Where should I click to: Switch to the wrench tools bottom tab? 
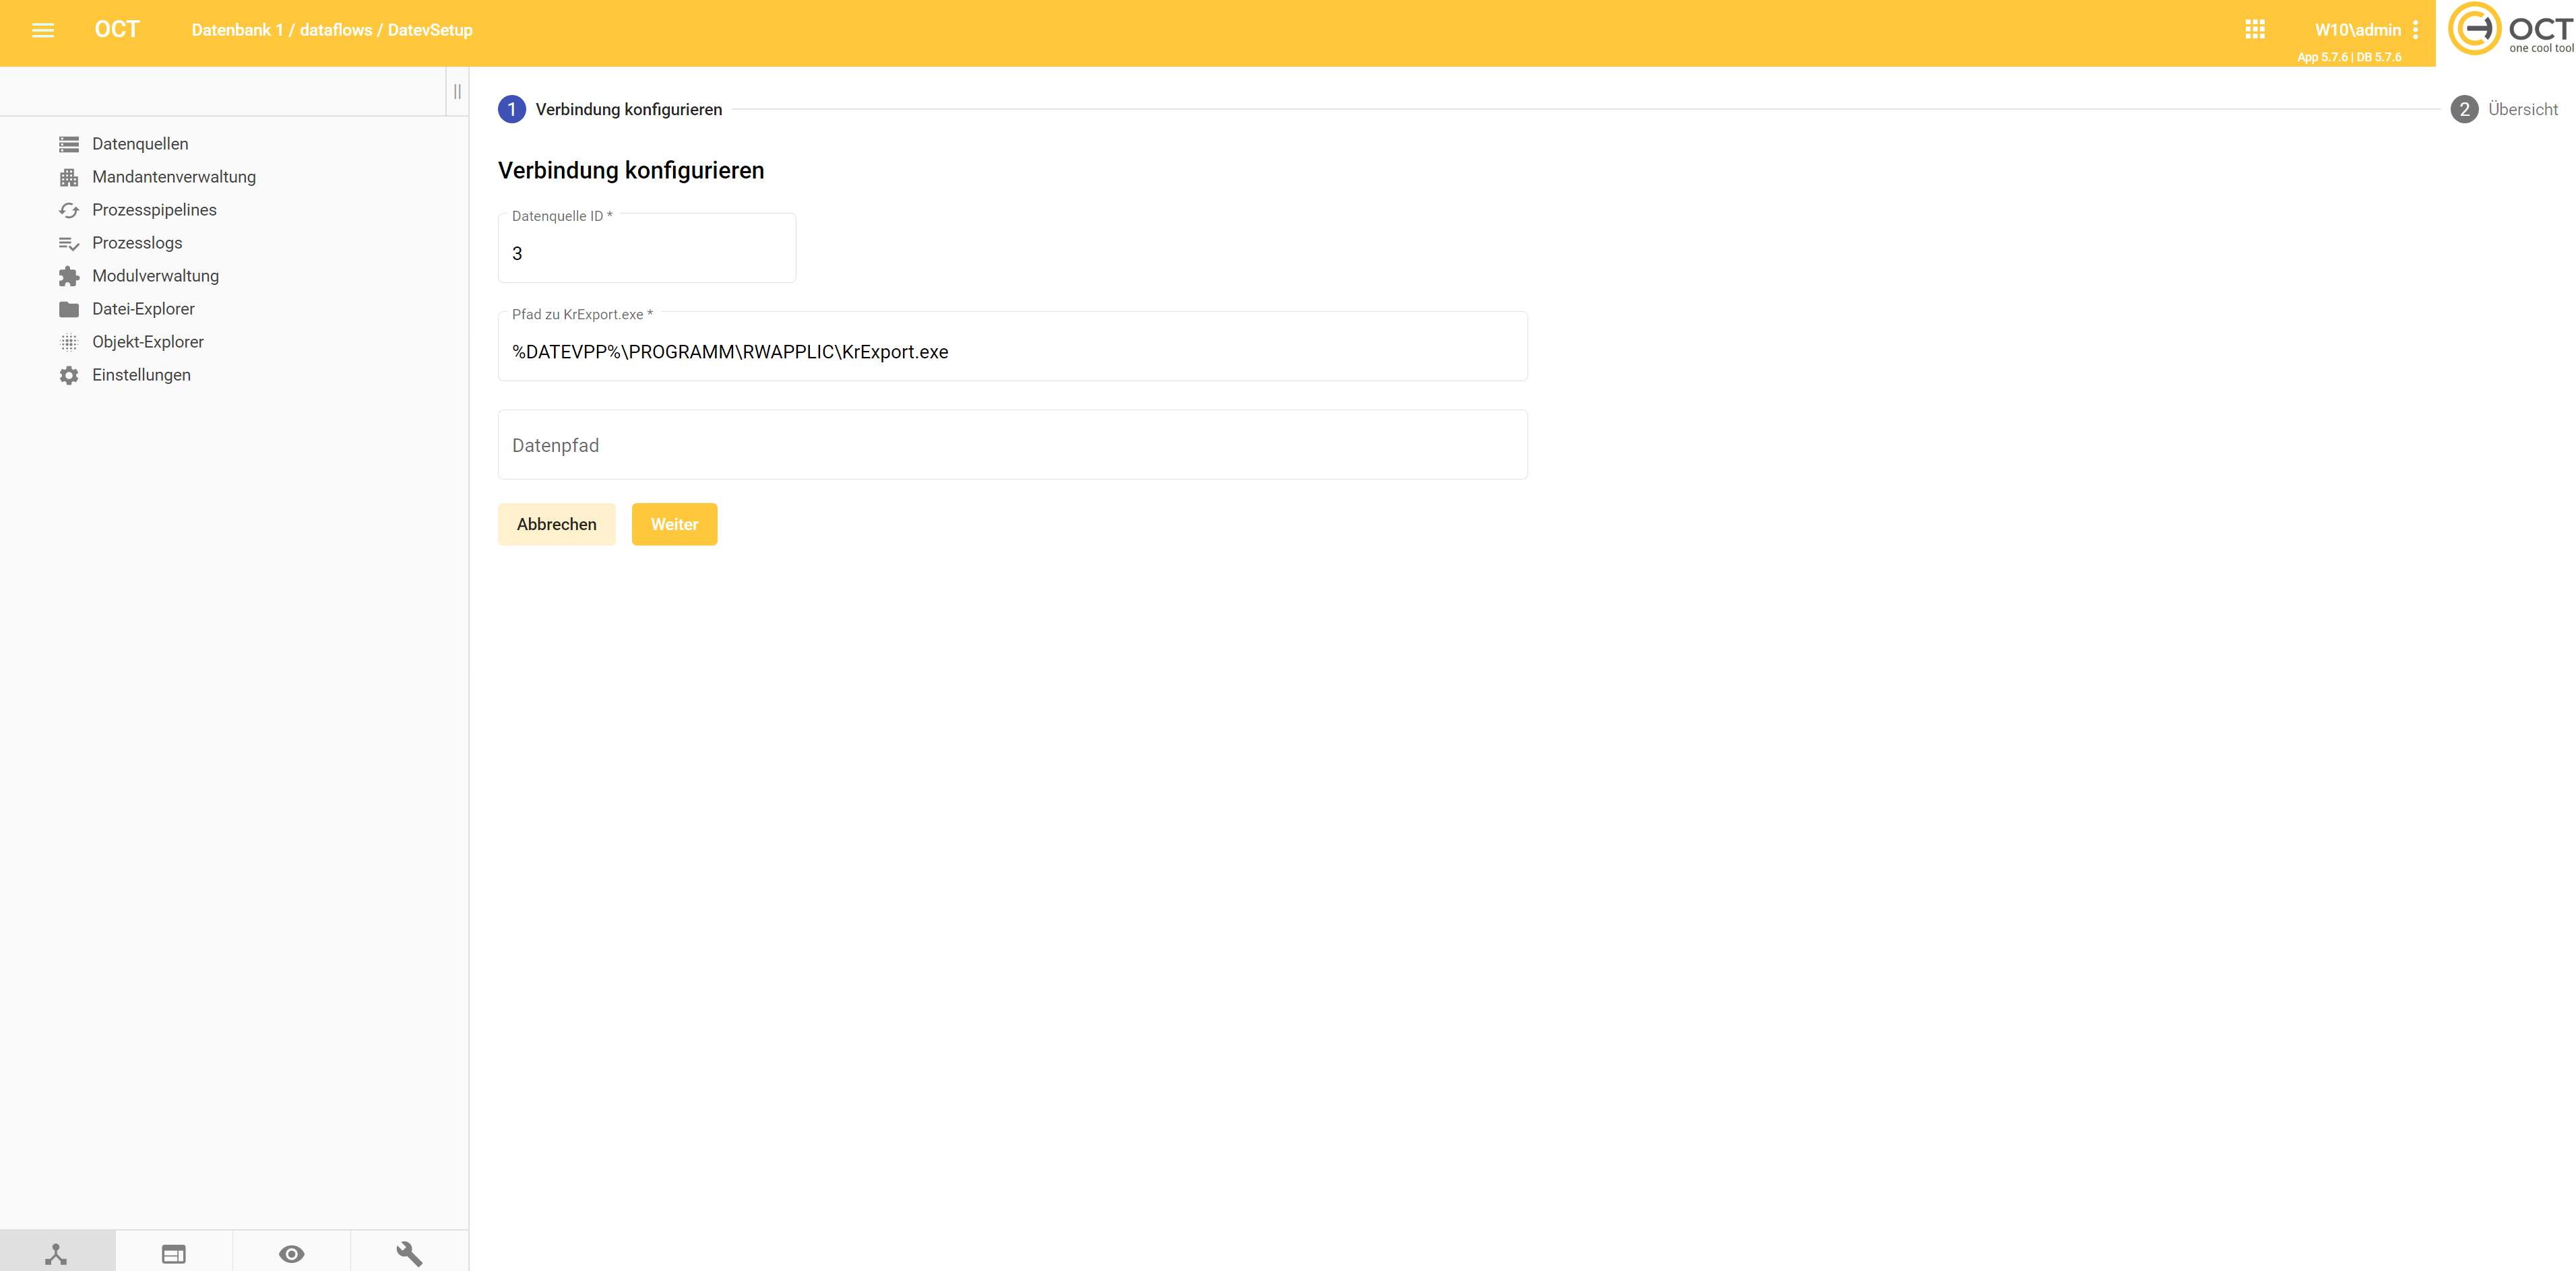[x=409, y=1253]
